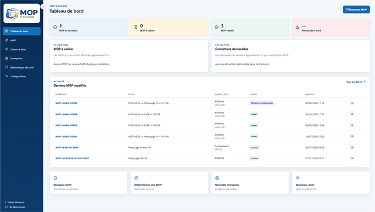The image size is (375, 212).
Task: View MOP-AG26-G120A via its eye icon
Action: [x=352, y=125]
